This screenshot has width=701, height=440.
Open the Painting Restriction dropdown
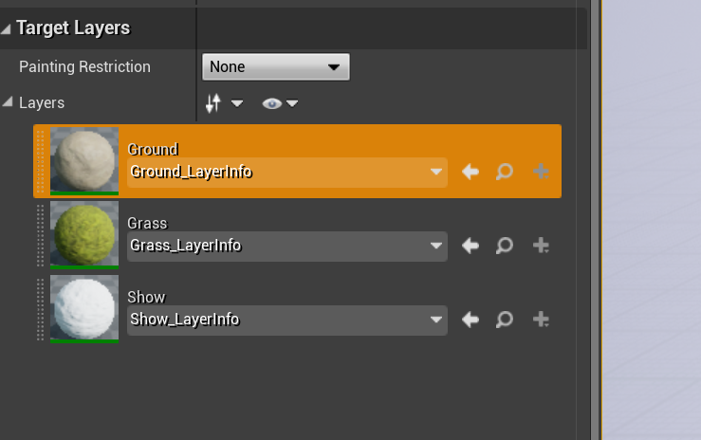276,67
